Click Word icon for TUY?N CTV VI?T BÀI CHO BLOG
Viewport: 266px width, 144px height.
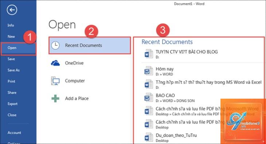149,54
